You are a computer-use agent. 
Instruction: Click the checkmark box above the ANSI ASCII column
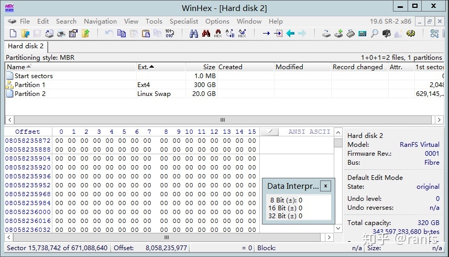(x=270, y=132)
